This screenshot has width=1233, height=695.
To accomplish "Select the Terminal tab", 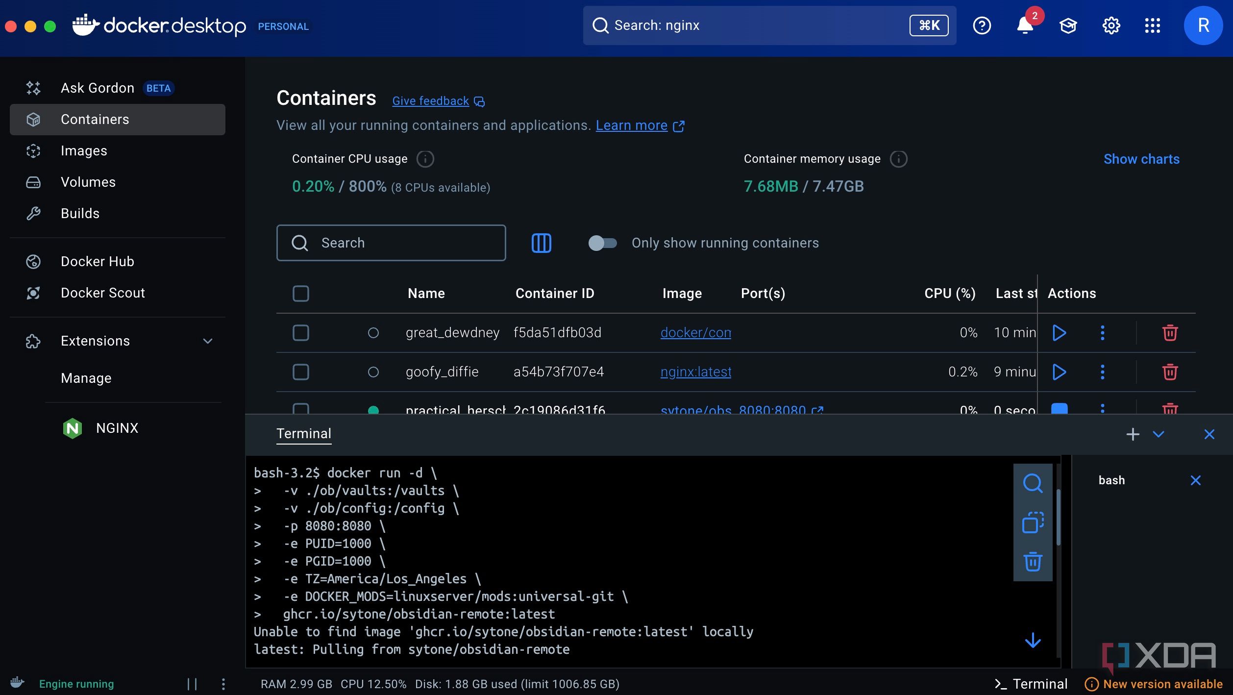I will tap(303, 434).
